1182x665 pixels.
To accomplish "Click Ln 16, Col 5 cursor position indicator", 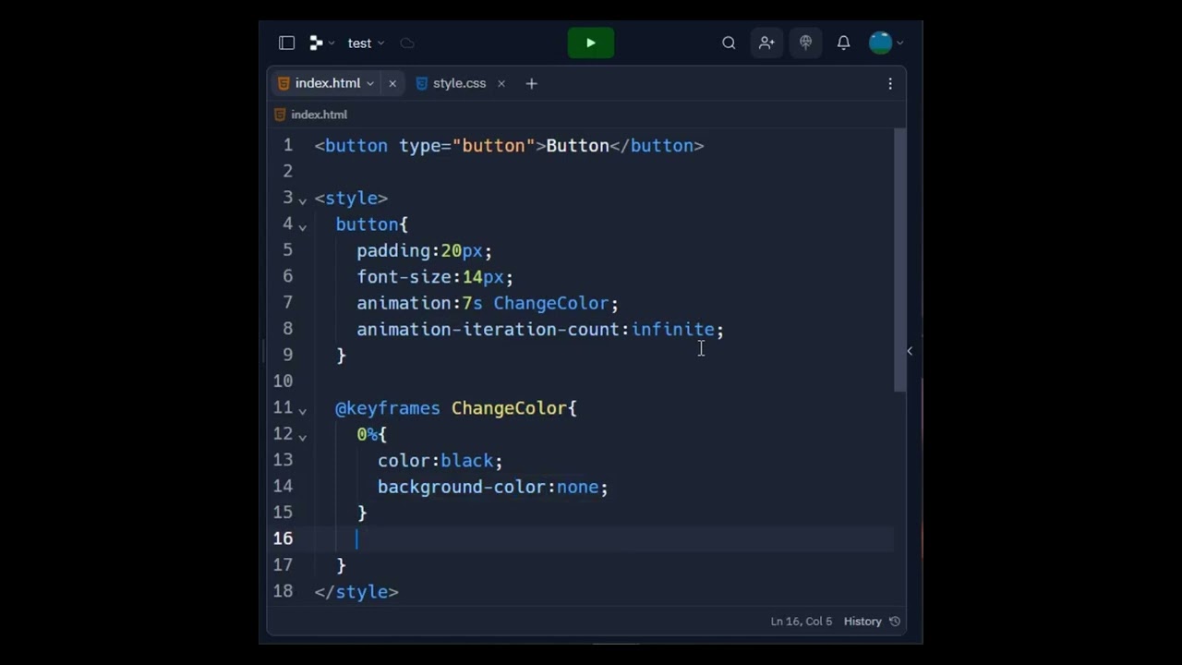I will pos(802,622).
